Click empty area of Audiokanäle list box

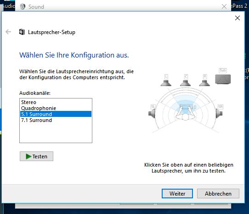tap(56, 133)
